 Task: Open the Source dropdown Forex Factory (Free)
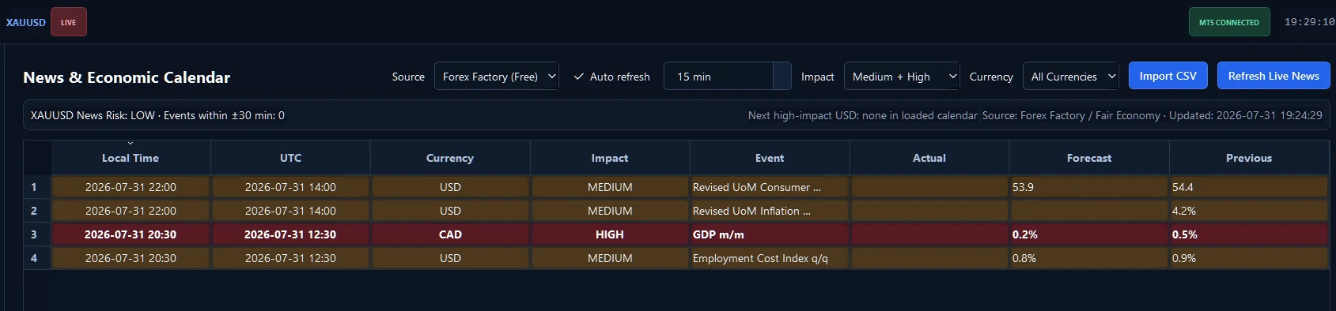click(497, 77)
